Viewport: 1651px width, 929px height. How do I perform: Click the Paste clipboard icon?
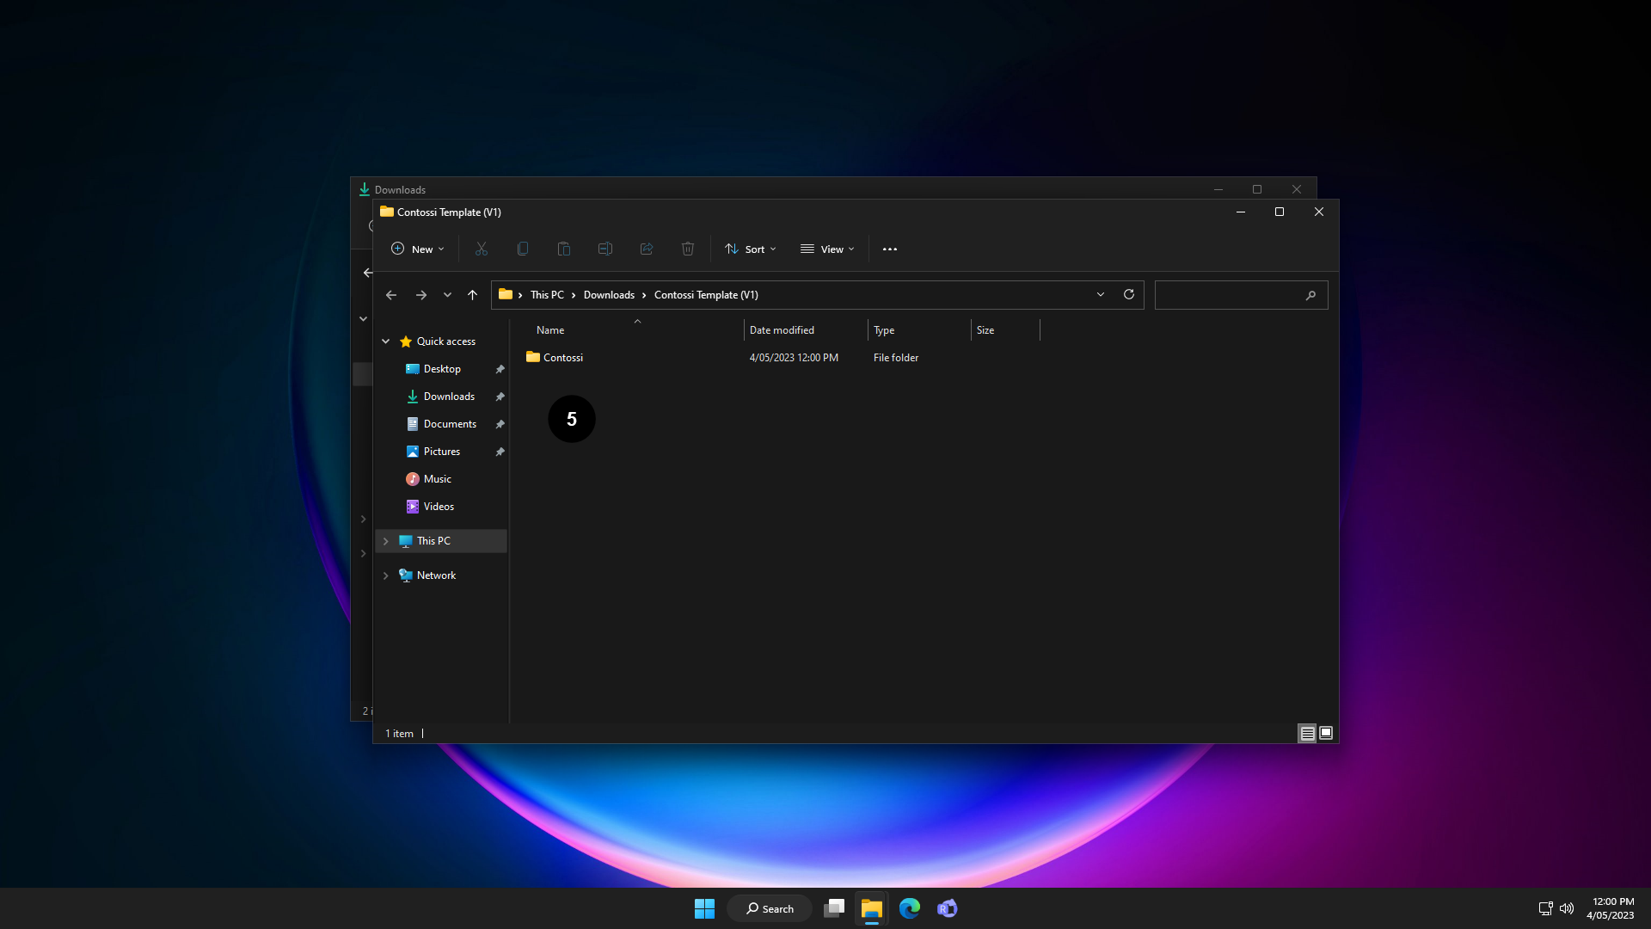[x=564, y=249]
